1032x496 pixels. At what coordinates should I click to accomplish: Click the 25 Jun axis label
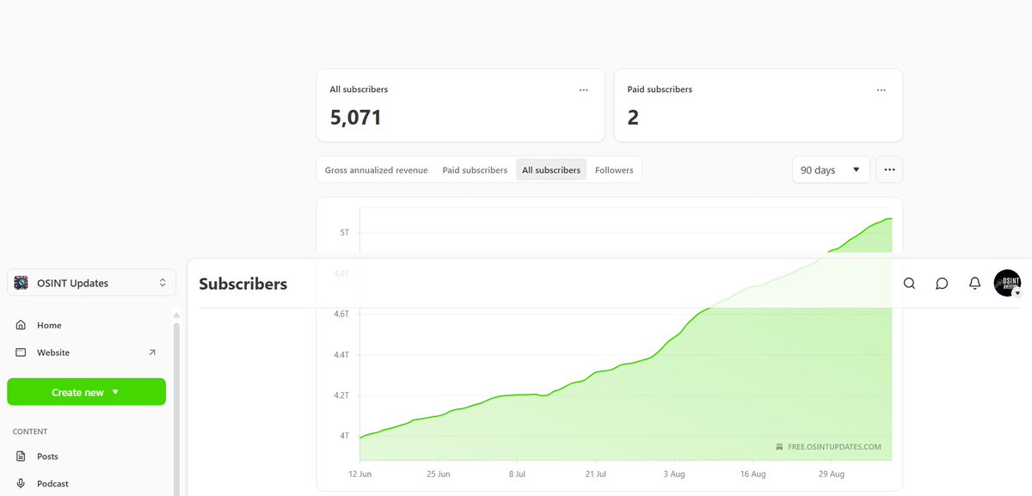[438, 474]
